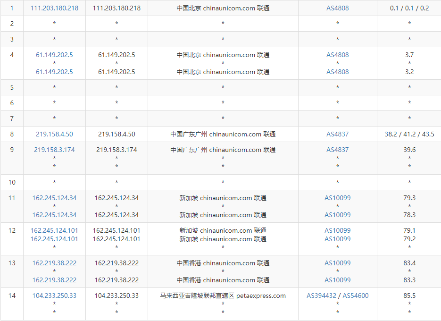This screenshot has width=441, height=321.
Task: Click AS10099 link on the 79.2 latency line
Action: (x=338, y=239)
